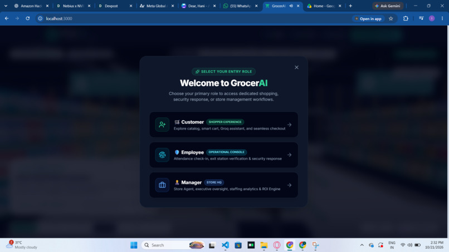Open the browser extensions menu
449x252 pixels.
[406, 18]
